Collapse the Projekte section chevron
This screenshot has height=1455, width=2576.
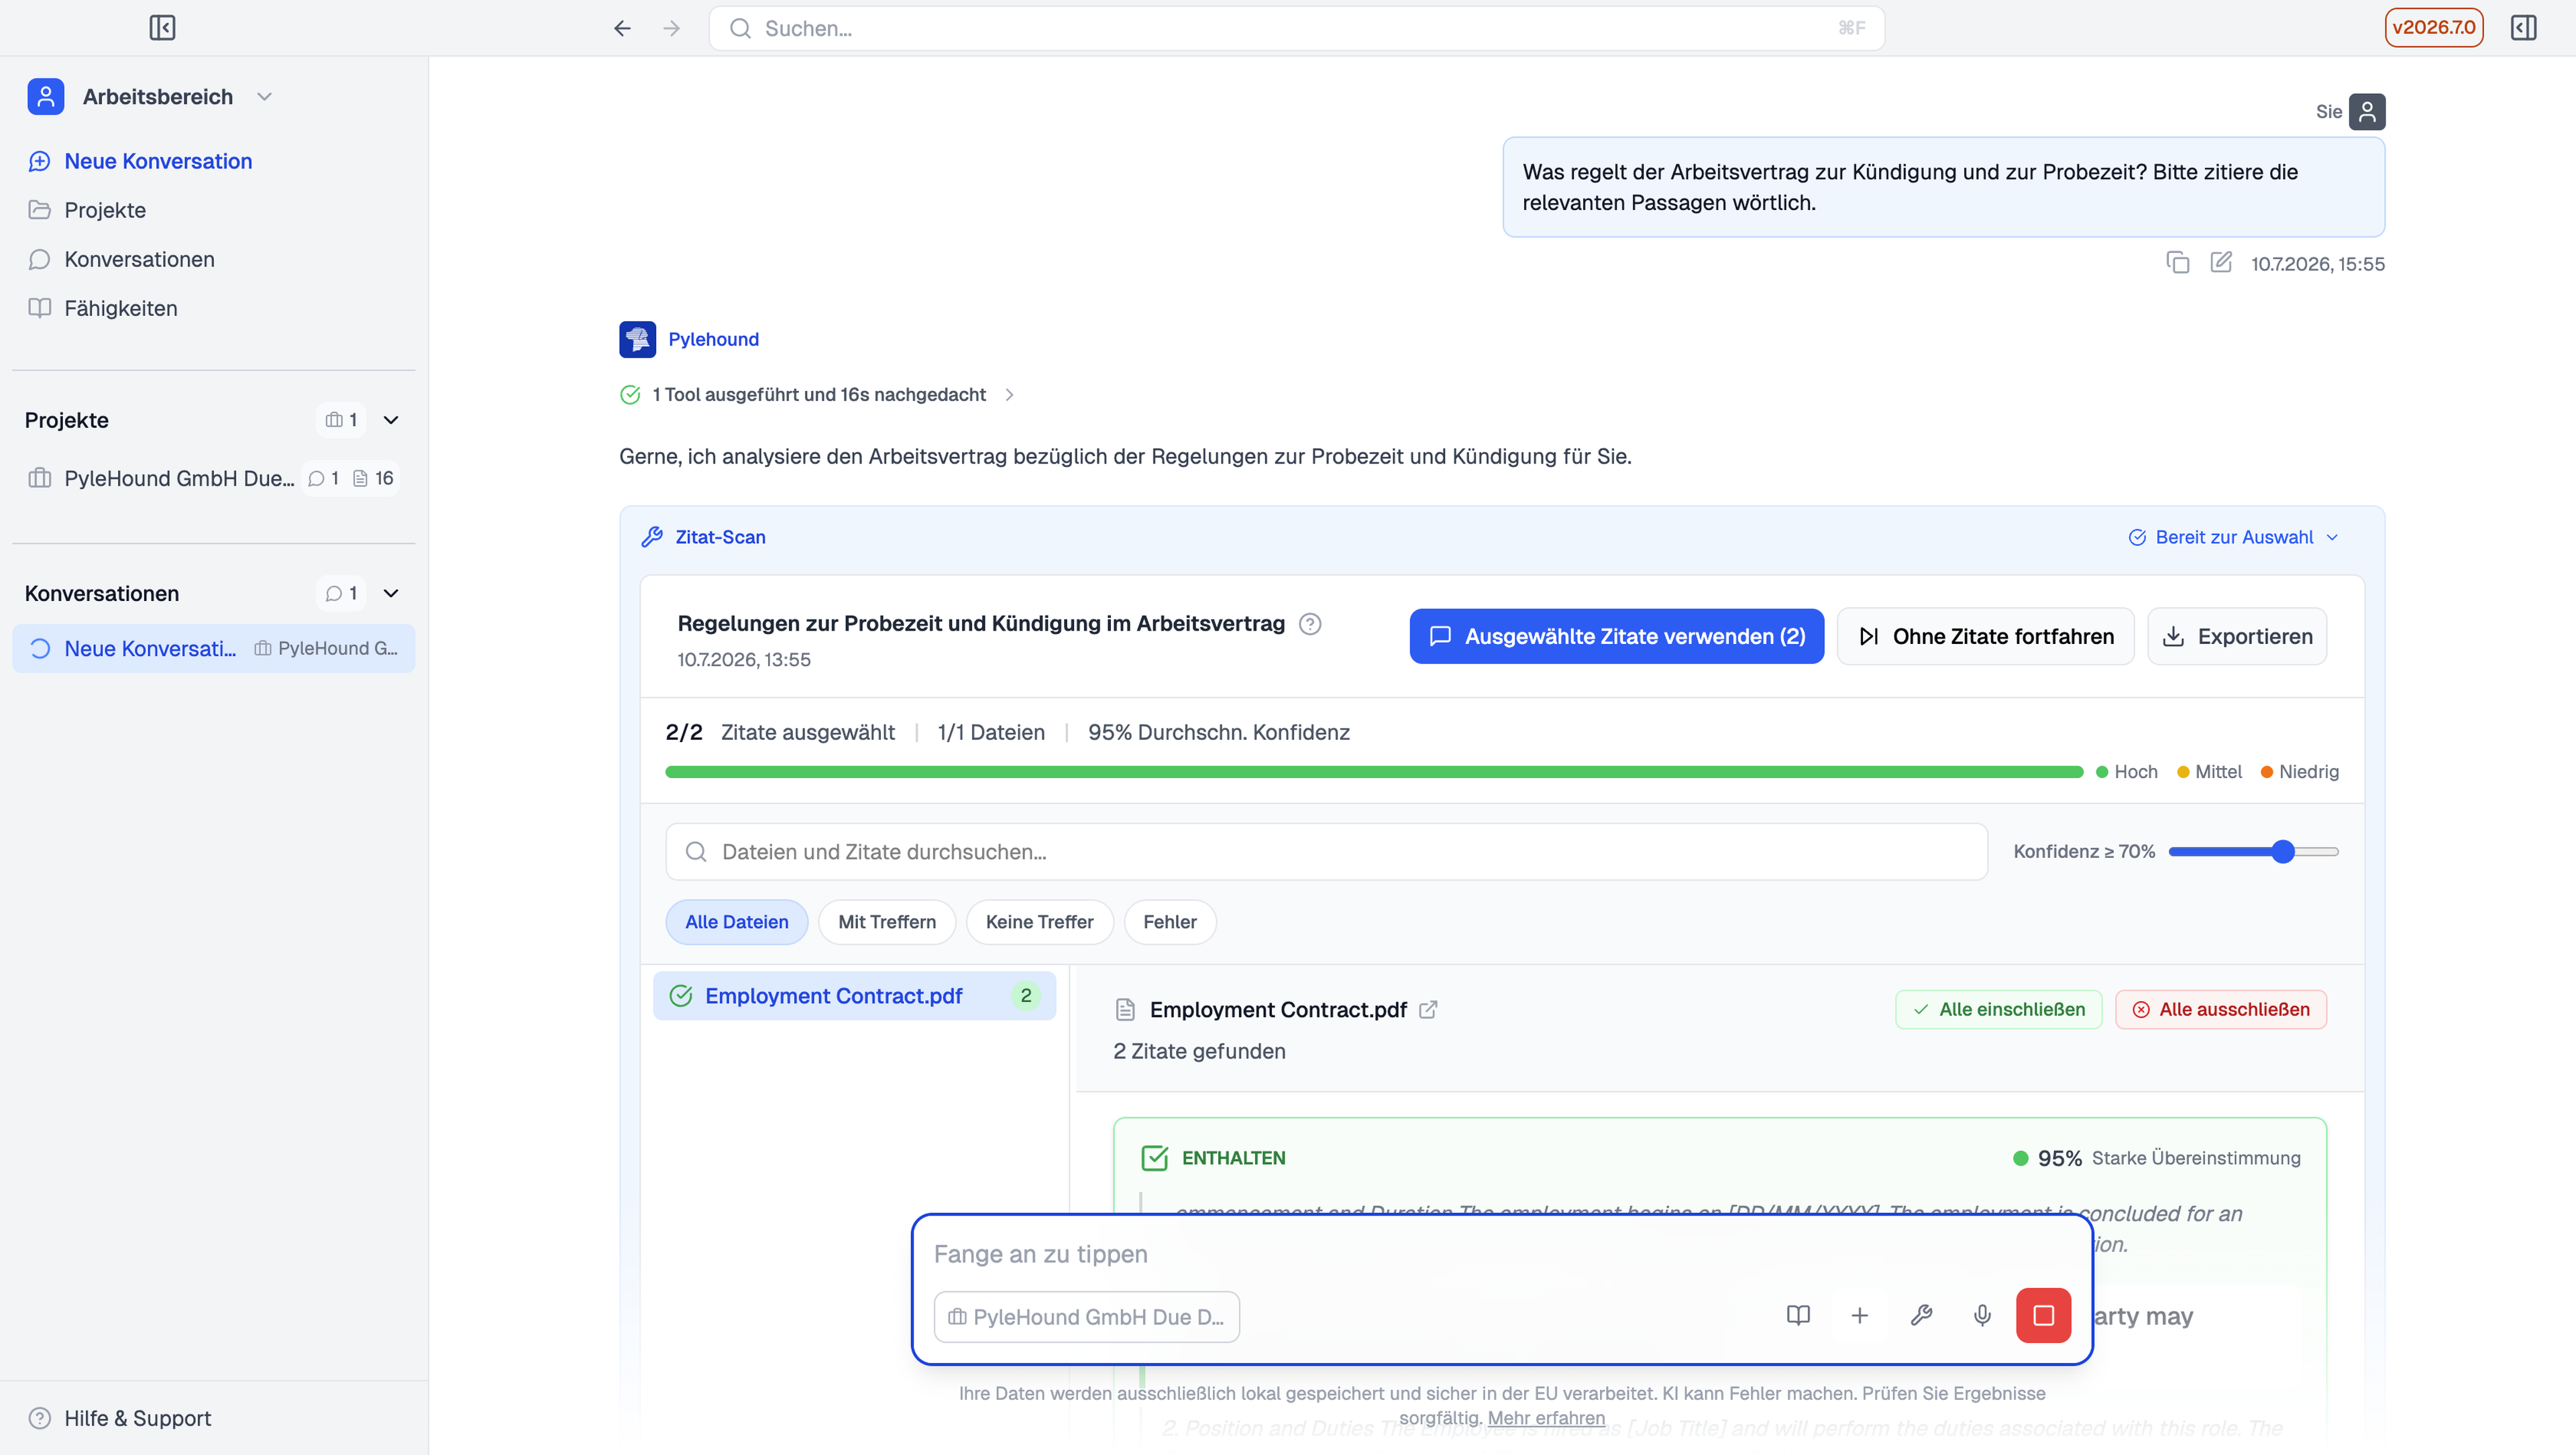pos(391,420)
